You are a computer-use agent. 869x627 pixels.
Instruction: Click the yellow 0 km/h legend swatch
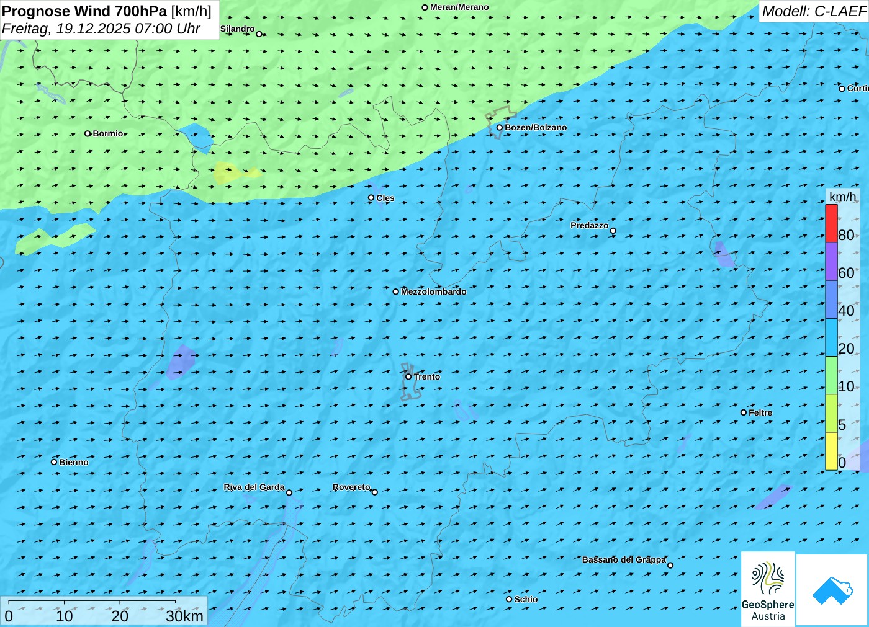pos(831,451)
